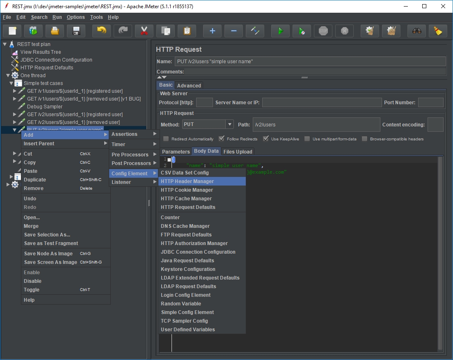Click the Path input field
Screen dimensions: 453x360
316,125
